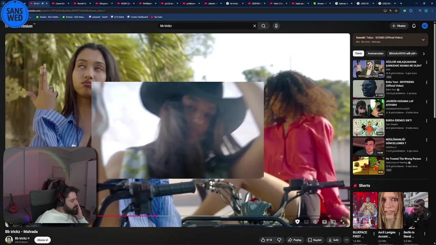
Task: Switch to the PinkPanth browser tab
Action: point(147,3)
